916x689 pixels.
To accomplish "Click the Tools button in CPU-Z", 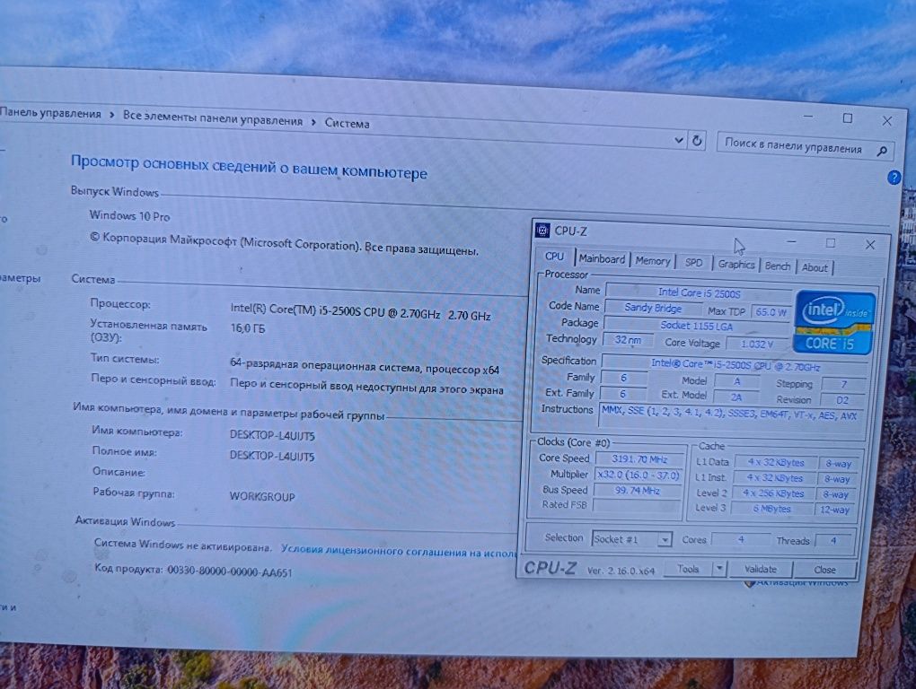I will coord(688,569).
